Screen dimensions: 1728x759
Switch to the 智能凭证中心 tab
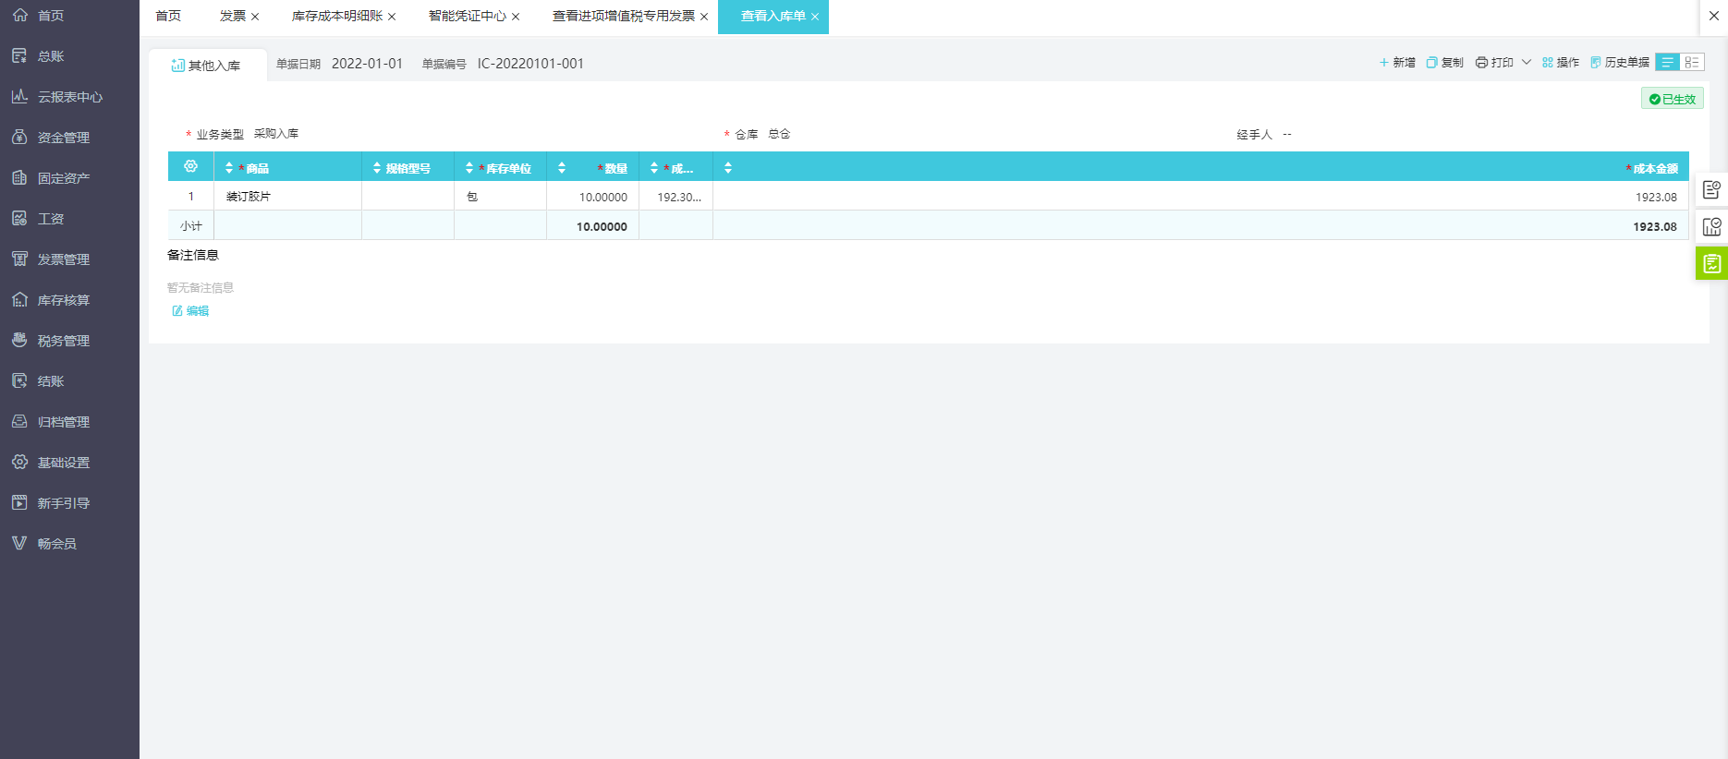tap(467, 17)
